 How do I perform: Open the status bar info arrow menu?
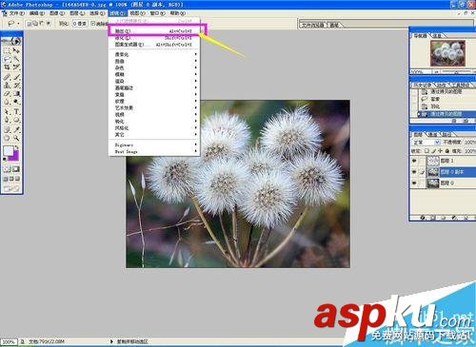[x=111, y=341]
